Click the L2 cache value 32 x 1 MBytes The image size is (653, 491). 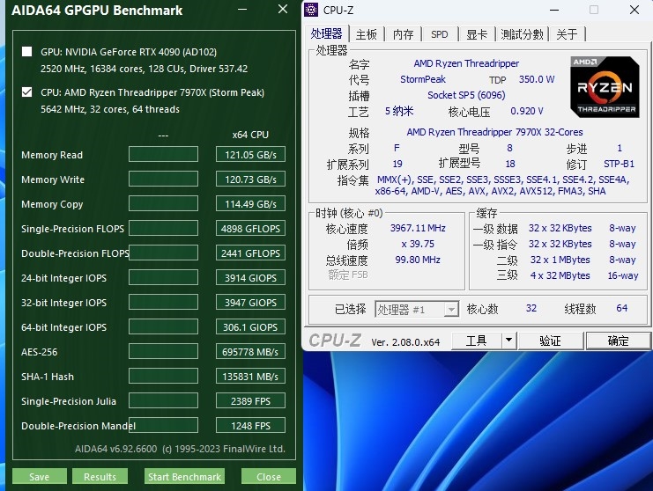[560, 260]
